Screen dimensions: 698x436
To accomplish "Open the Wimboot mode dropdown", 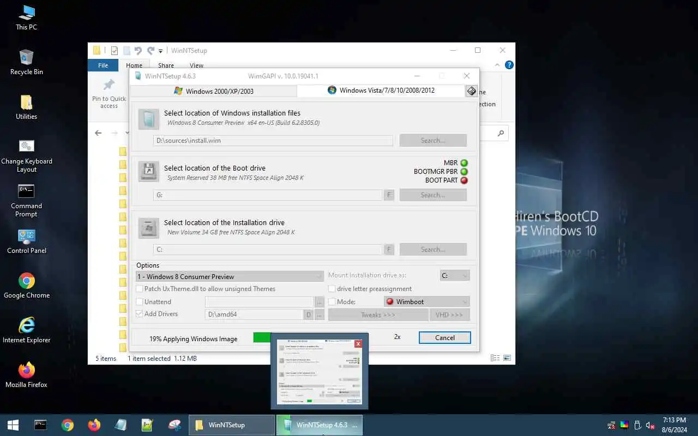I will point(426,301).
